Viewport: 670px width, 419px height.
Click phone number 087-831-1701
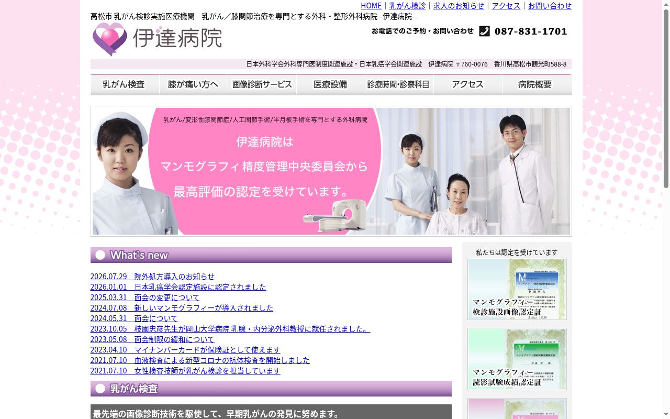(531, 31)
